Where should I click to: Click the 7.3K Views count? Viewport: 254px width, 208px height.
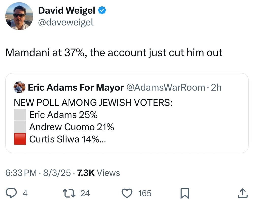click(99, 173)
